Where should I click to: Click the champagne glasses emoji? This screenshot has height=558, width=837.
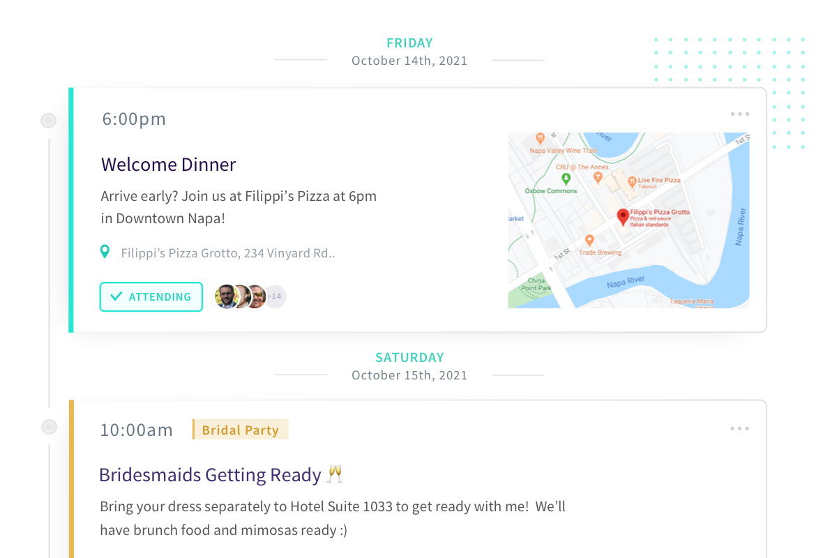coord(335,474)
